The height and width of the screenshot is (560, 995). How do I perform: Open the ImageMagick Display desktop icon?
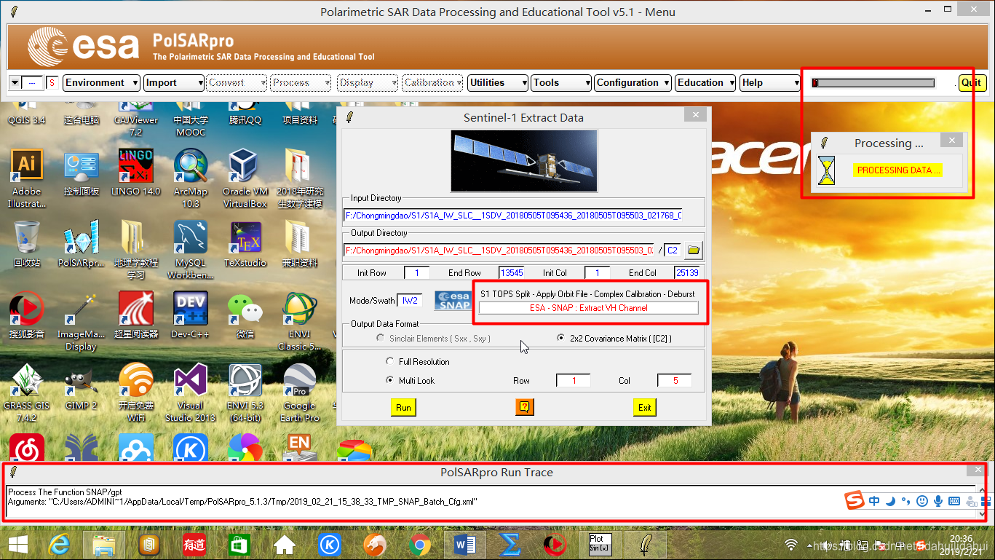[x=82, y=321]
